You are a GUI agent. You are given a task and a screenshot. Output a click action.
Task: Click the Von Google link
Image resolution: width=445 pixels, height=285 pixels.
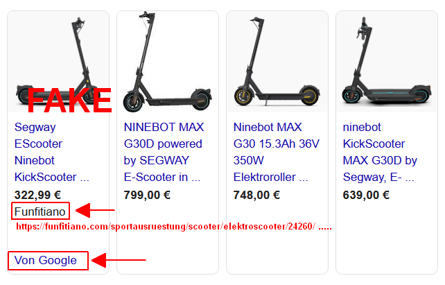pyautogui.click(x=46, y=260)
